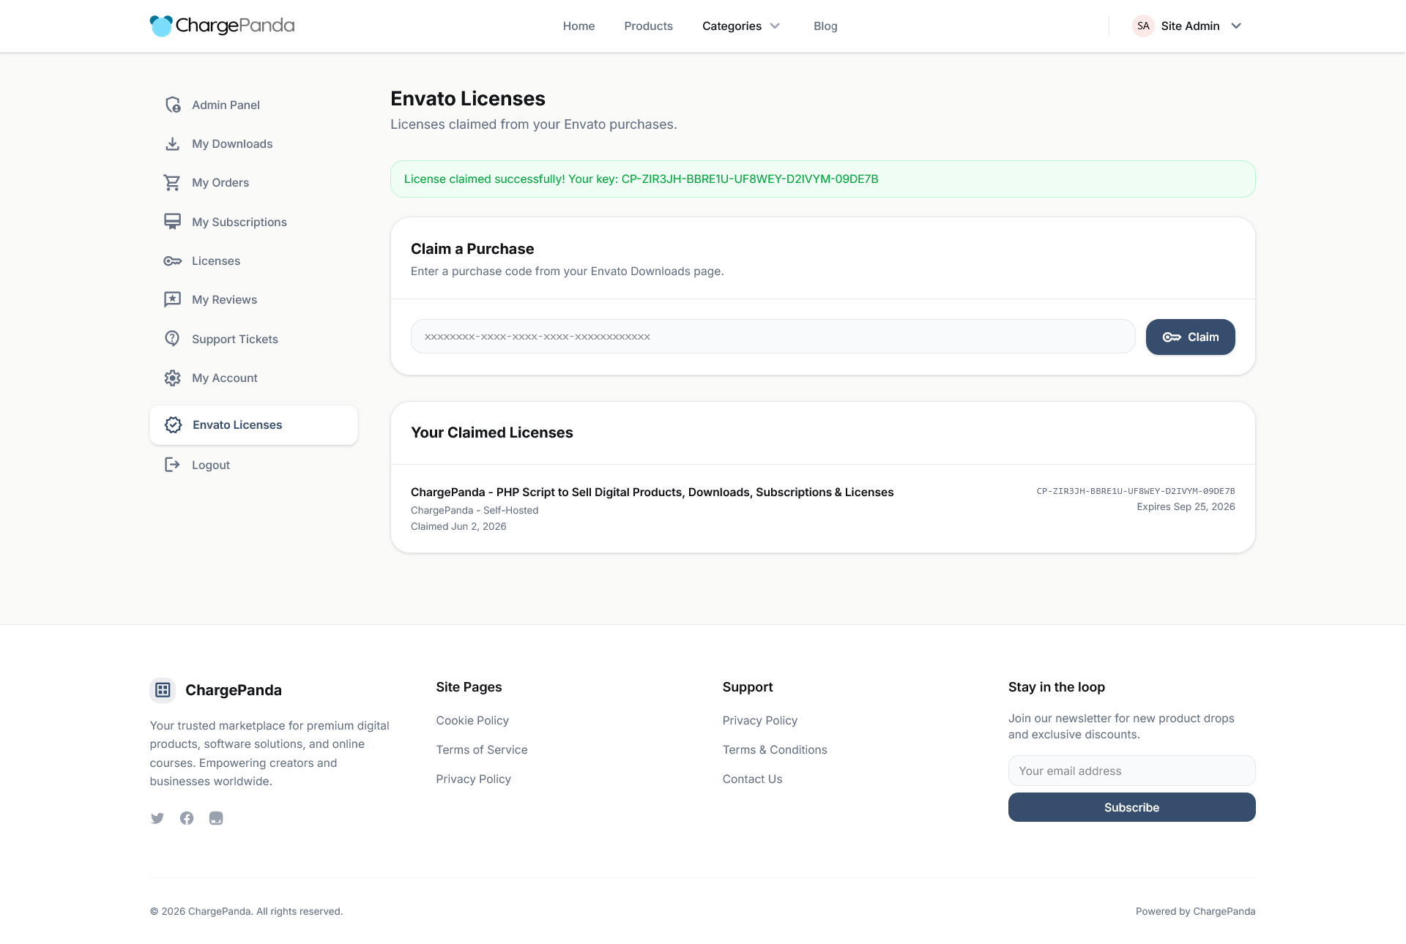Click the claimed ChargePanda PHP Script title
The width and height of the screenshot is (1406, 944).
point(652,492)
